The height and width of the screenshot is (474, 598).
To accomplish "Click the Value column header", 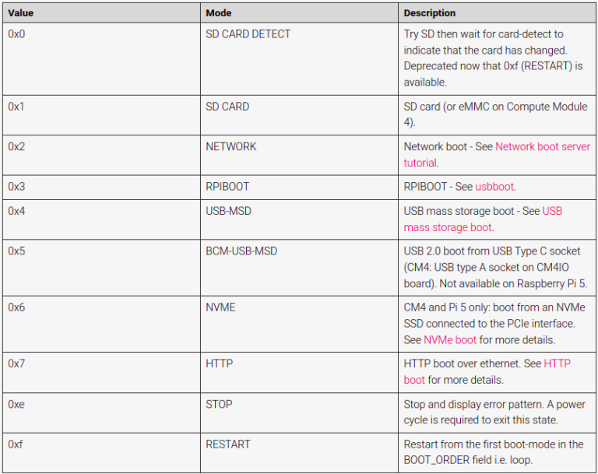I will (21, 13).
